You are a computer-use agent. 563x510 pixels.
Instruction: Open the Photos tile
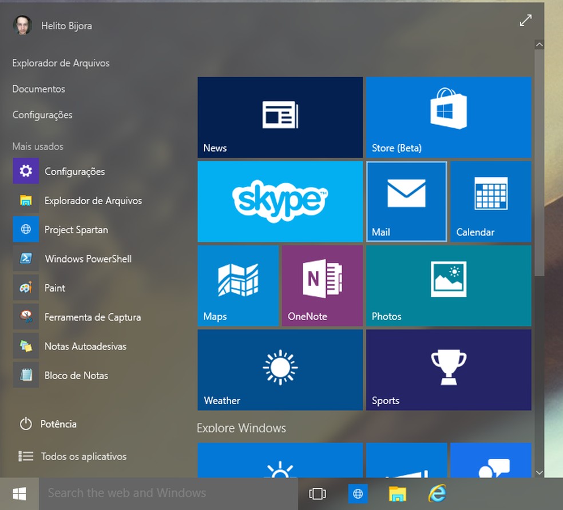[448, 285]
